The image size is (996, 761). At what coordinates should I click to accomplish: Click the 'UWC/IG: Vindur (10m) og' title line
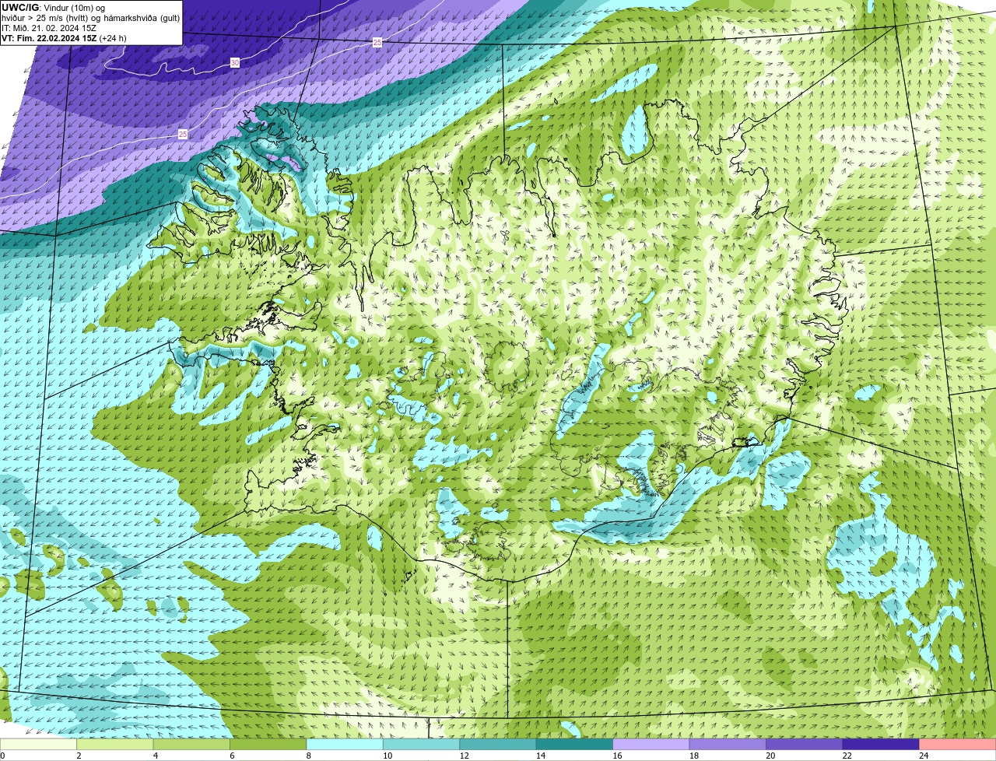click(53, 7)
